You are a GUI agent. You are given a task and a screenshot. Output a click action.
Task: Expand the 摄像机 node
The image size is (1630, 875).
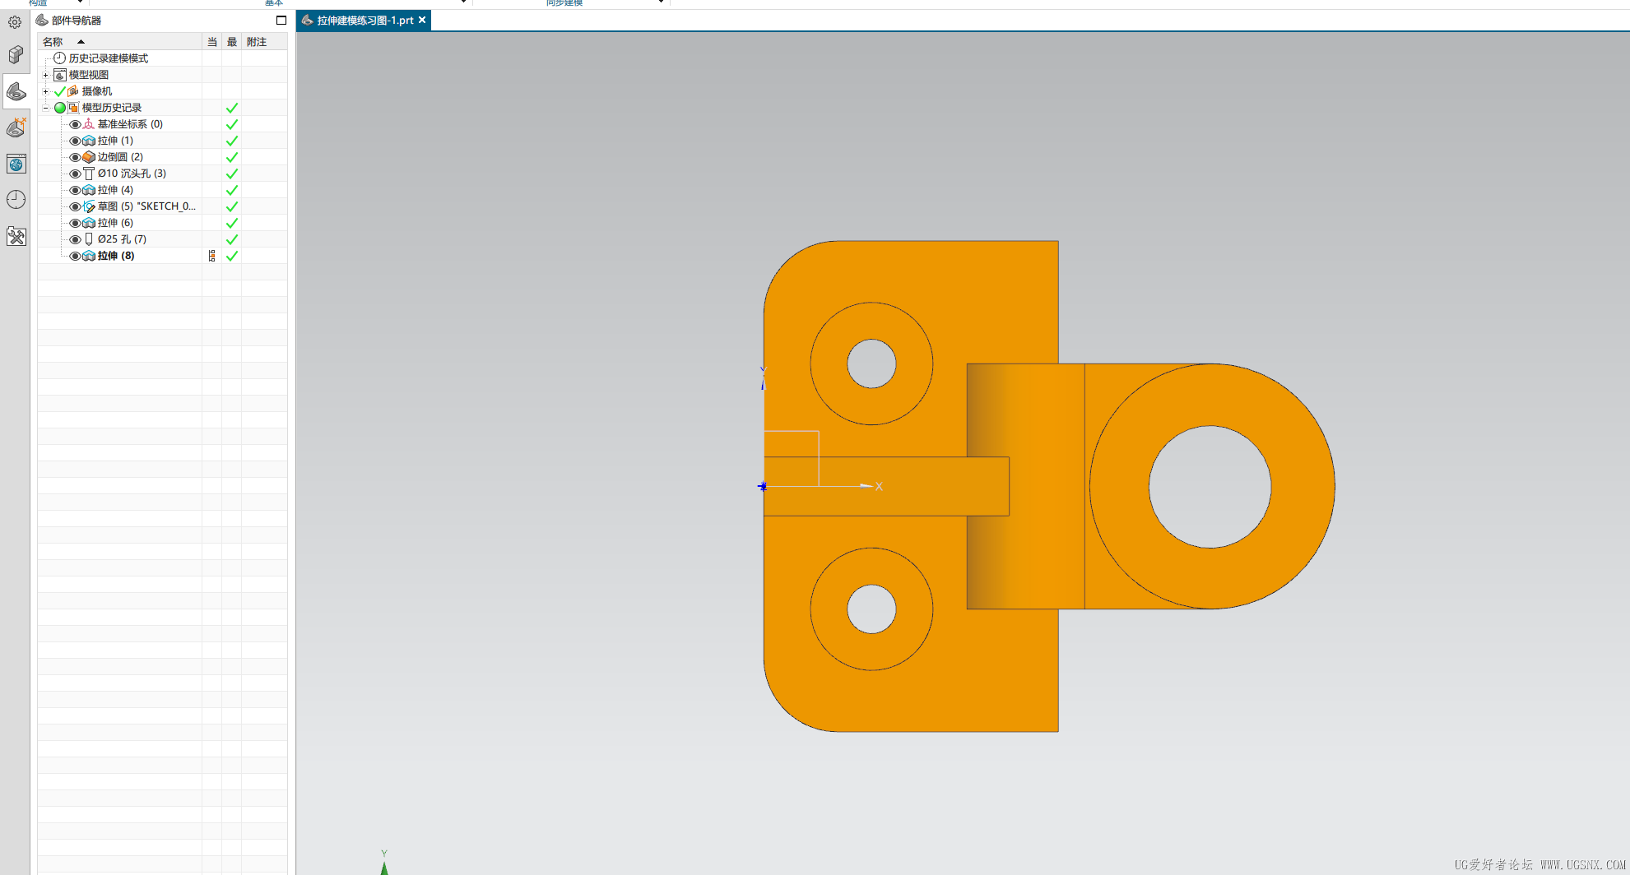click(45, 91)
